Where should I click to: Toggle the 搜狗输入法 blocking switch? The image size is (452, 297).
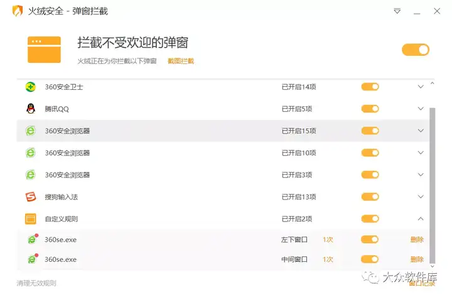(x=370, y=197)
